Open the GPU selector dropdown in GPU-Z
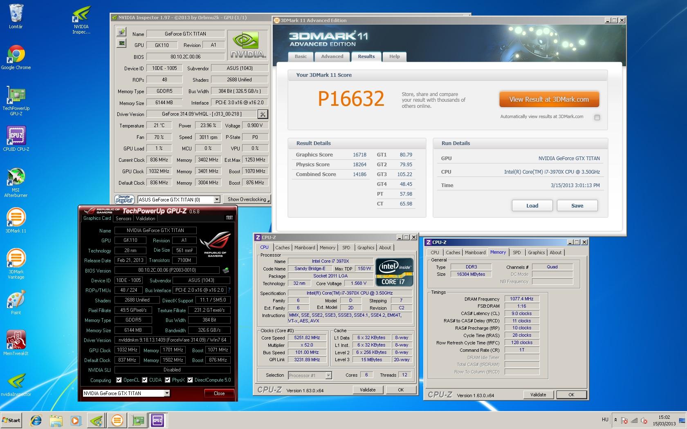 [167, 393]
